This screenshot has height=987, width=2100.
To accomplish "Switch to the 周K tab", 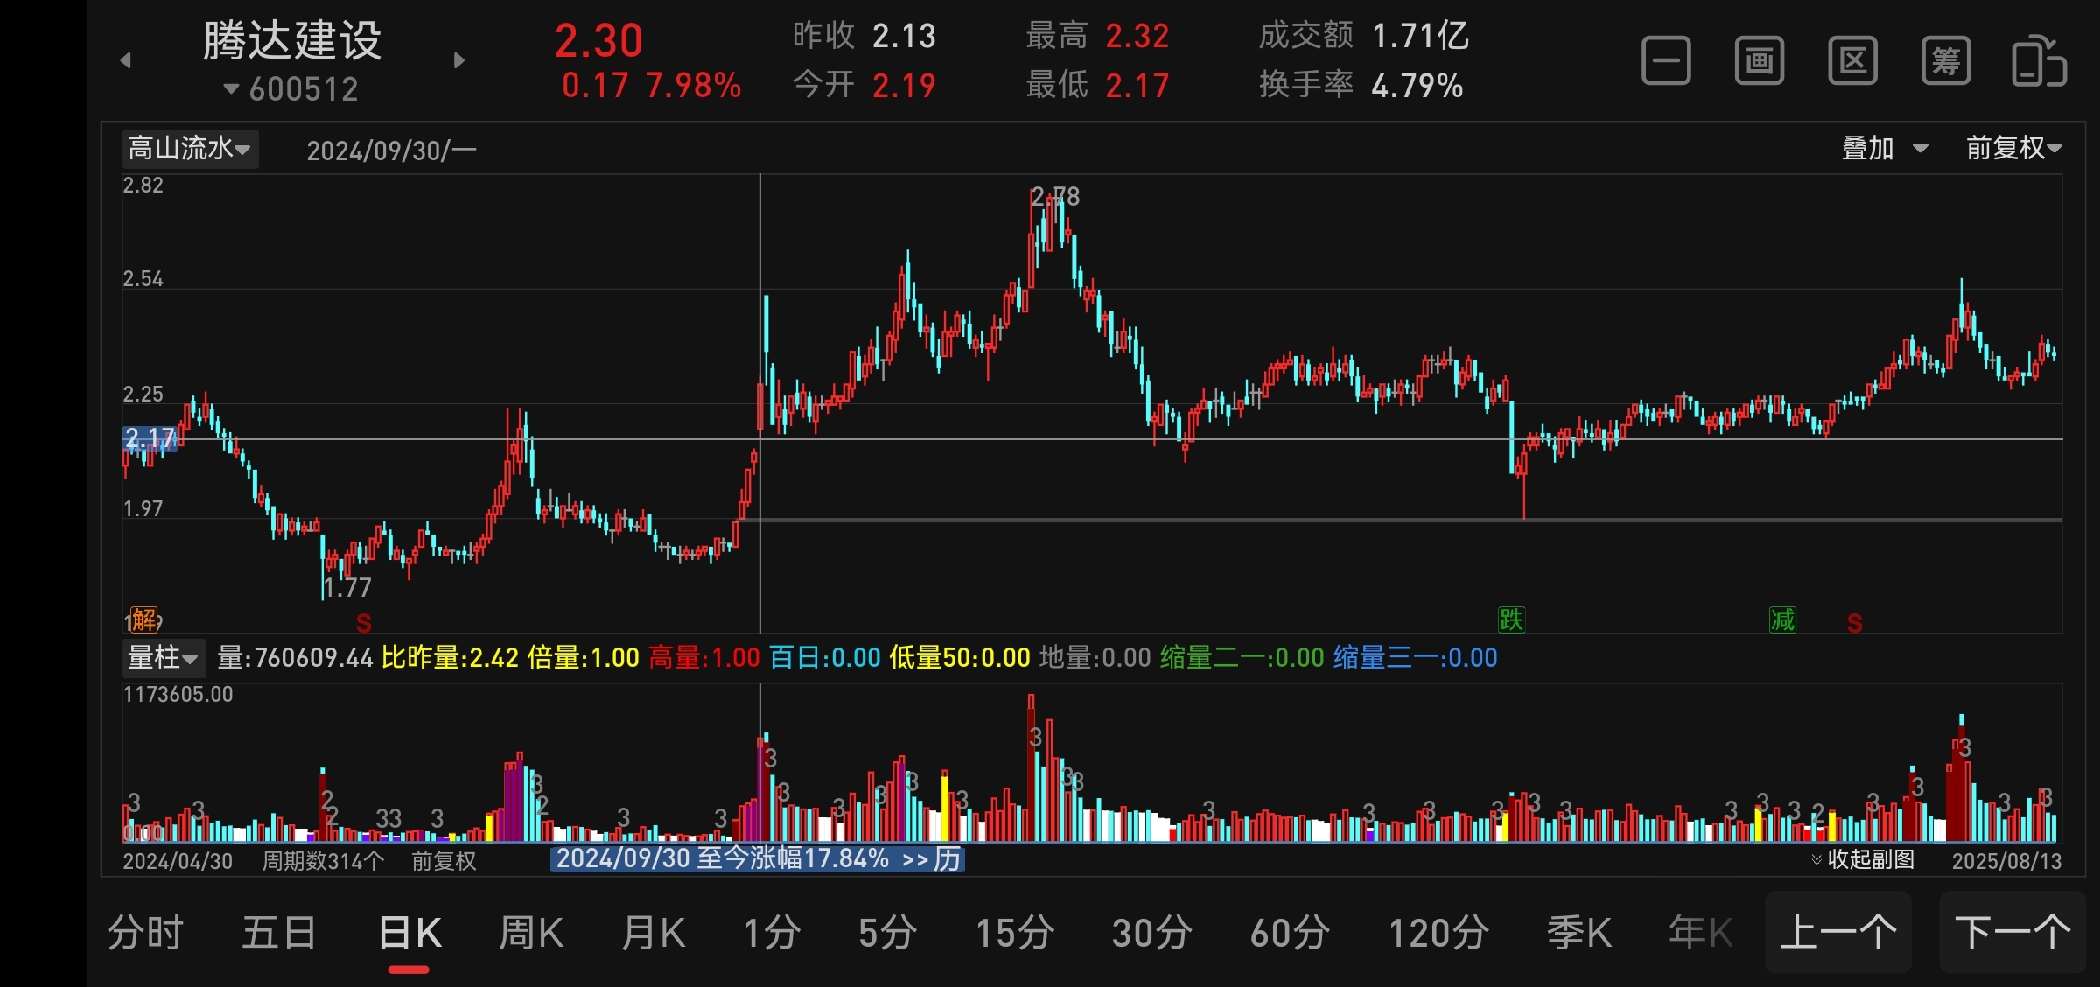I will click(x=530, y=933).
